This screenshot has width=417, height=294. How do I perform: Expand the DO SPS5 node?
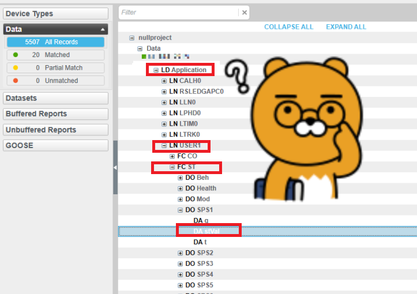click(181, 285)
